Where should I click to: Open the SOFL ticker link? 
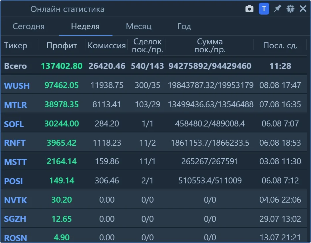pyautogui.click(x=14, y=124)
